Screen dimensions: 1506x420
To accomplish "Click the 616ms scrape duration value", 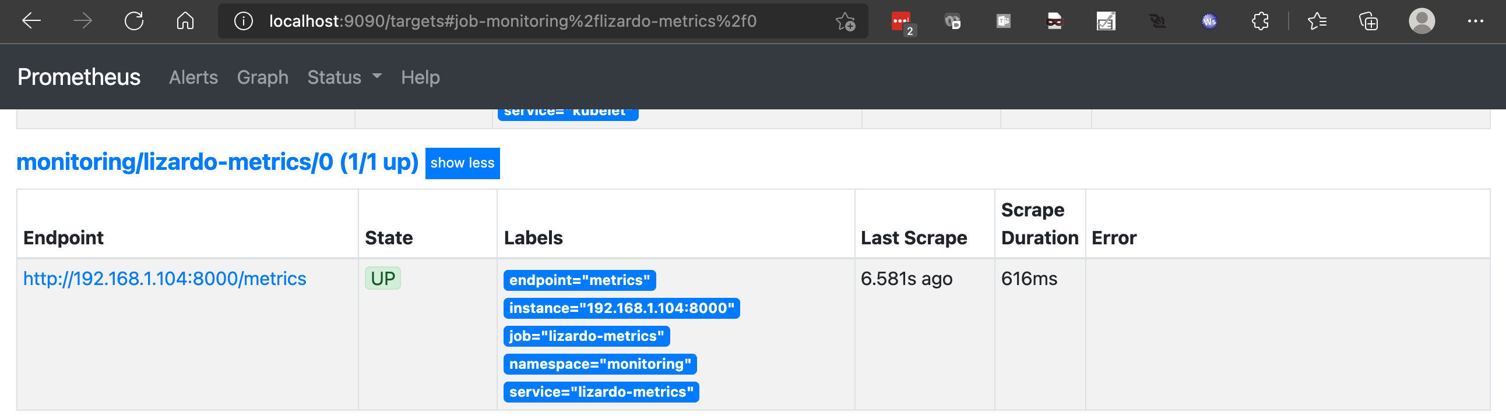I will tap(1028, 279).
